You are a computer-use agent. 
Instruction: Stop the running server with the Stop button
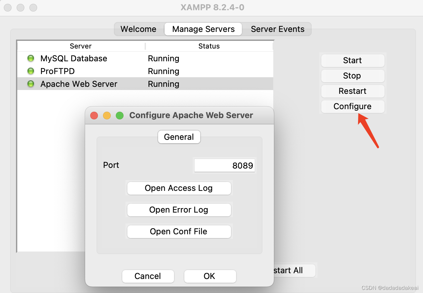pyautogui.click(x=352, y=76)
